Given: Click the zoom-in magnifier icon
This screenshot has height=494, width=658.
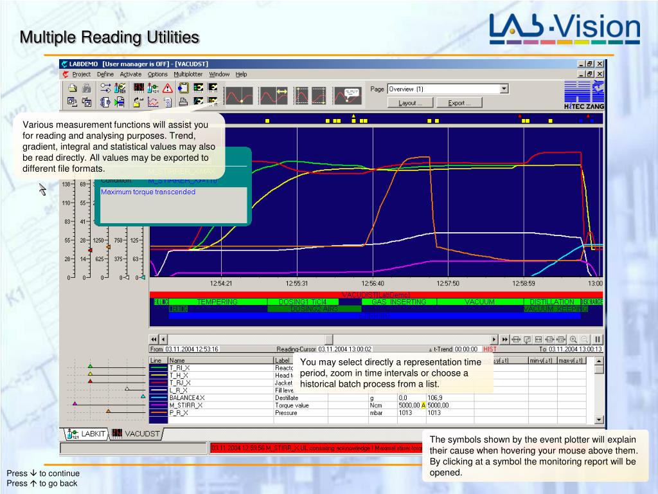Looking at the screenshot, I should (573, 339).
